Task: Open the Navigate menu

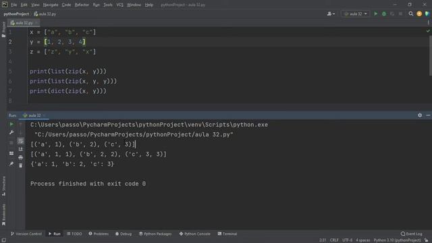Action: pyautogui.click(x=51, y=5)
